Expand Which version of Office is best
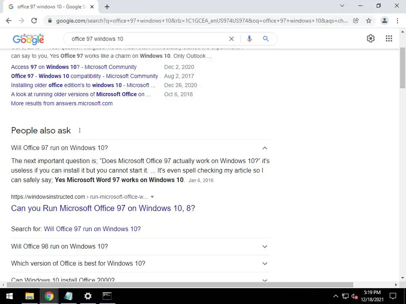Image resolution: width=406 pixels, height=304 pixels. (140, 263)
